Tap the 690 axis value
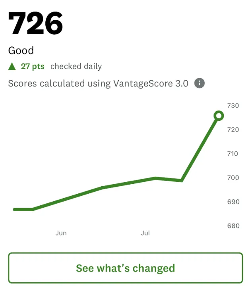The width and height of the screenshot is (248, 293). [x=233, y=202]
